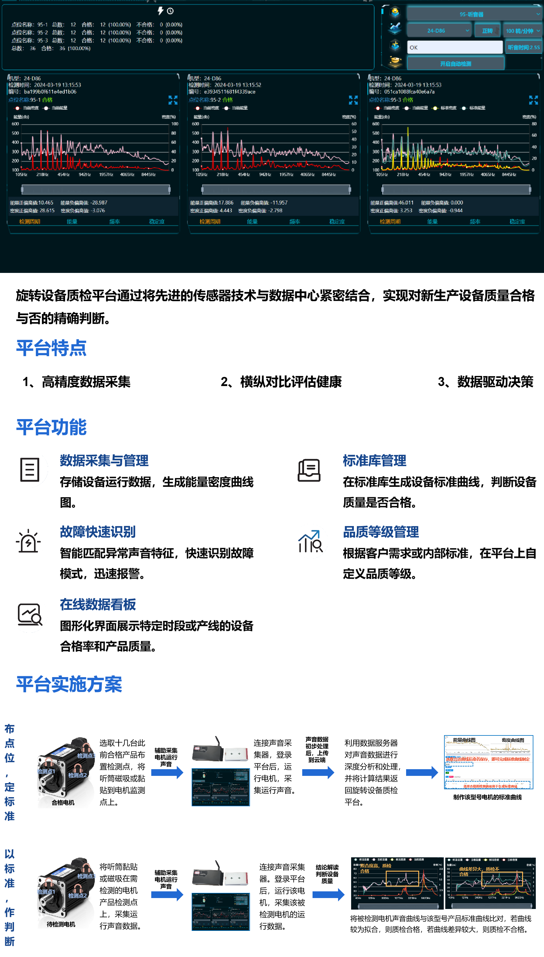The height and width of the screenshot is (957, 544).
Task: Start auto detection with 开启自动检测 button
Action: [455, 64]
